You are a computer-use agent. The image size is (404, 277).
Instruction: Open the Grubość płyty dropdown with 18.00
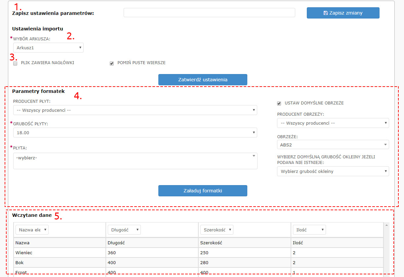(x=135, y=133)
